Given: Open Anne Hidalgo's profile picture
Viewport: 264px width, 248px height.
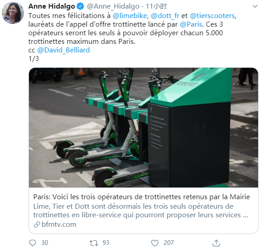Looking at the screenshot, I should [13, 13].
